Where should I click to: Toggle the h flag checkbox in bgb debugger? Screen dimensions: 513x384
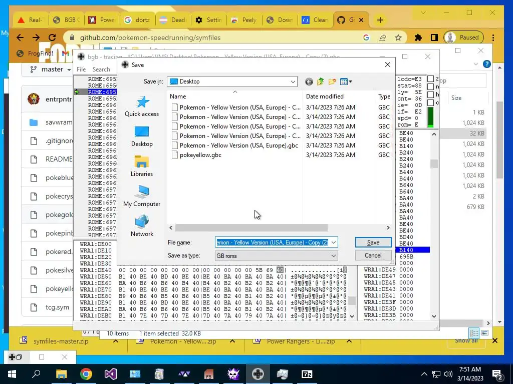(x=430, y=94)
